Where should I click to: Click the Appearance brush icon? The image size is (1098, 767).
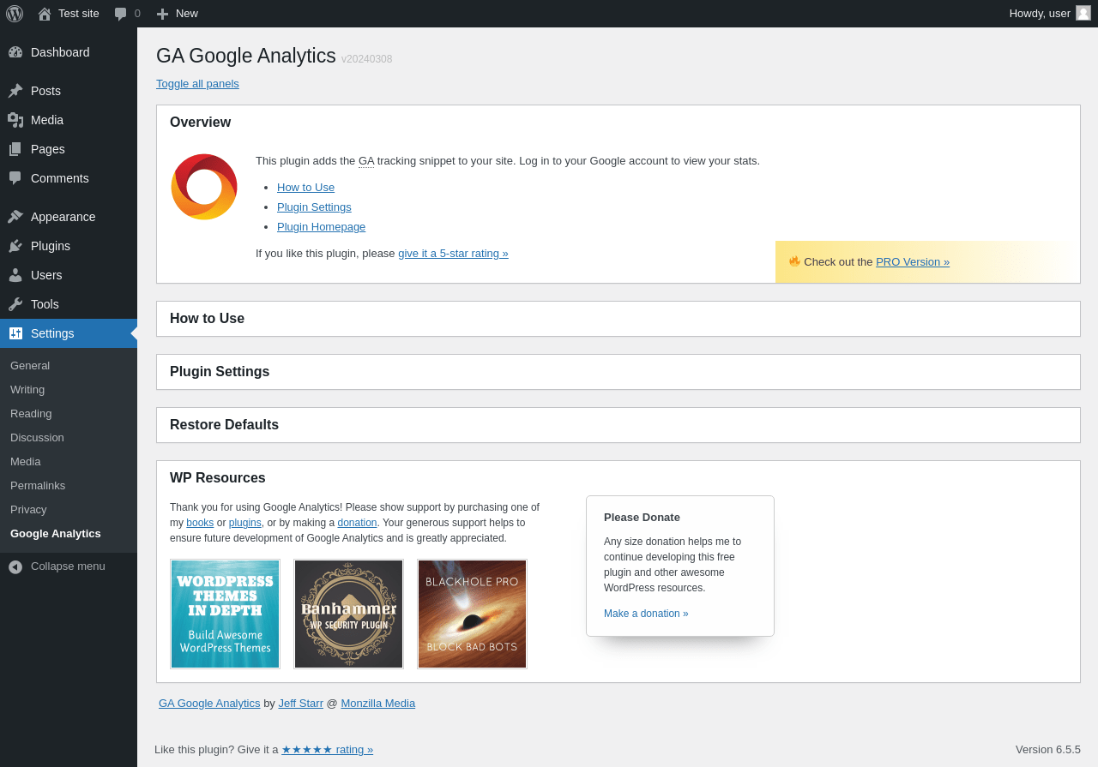[15, 217]
